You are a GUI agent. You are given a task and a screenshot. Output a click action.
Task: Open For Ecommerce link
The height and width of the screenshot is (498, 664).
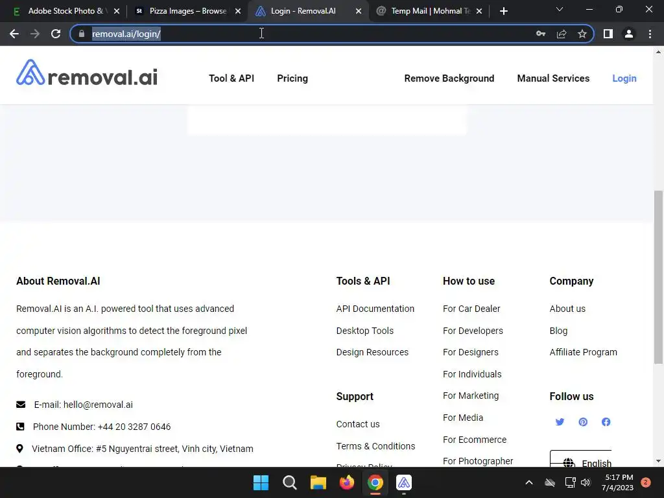point(475,440)
